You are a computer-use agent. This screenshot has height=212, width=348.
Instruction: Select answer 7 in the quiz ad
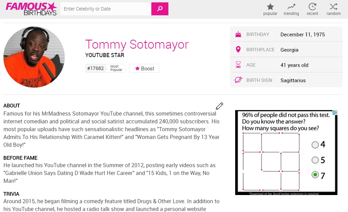coord(316,175)
